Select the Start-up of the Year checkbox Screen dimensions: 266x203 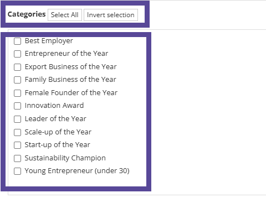tap(18, 145)
